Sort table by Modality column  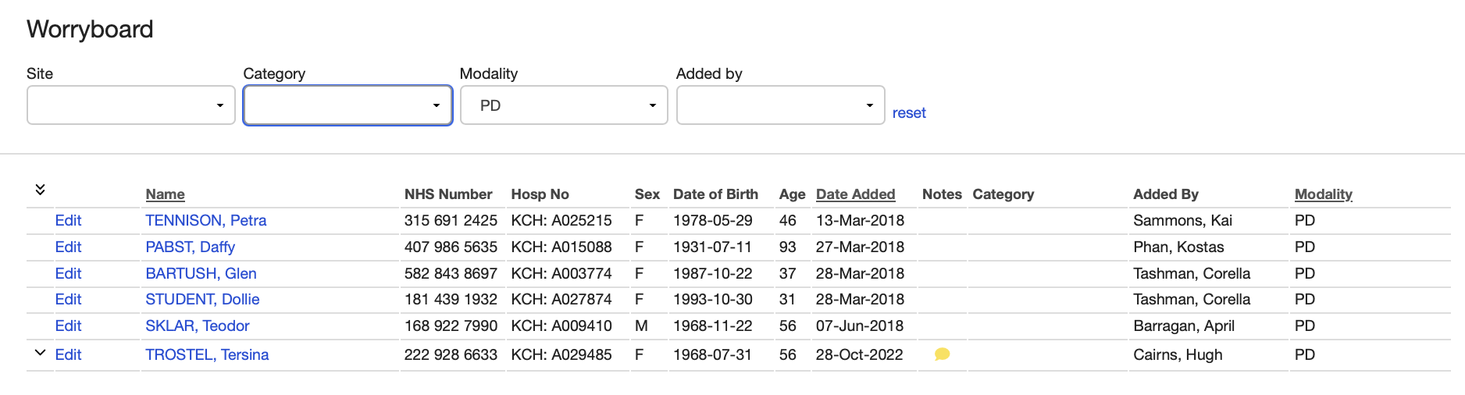[1323, 194]
